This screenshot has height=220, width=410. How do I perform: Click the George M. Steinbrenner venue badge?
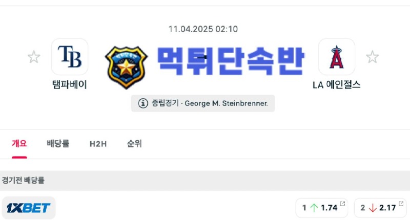tap(203, 103)
